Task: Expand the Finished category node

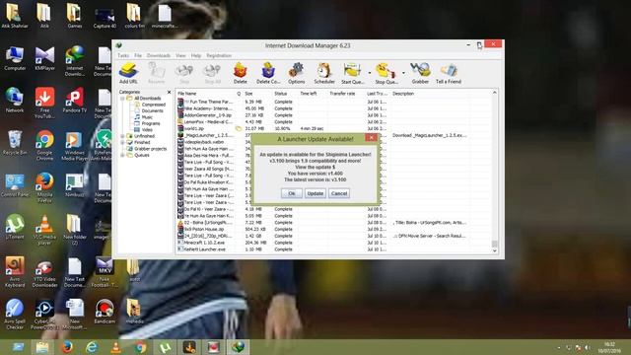Action: pyautogui.click(x=122, y=142)
